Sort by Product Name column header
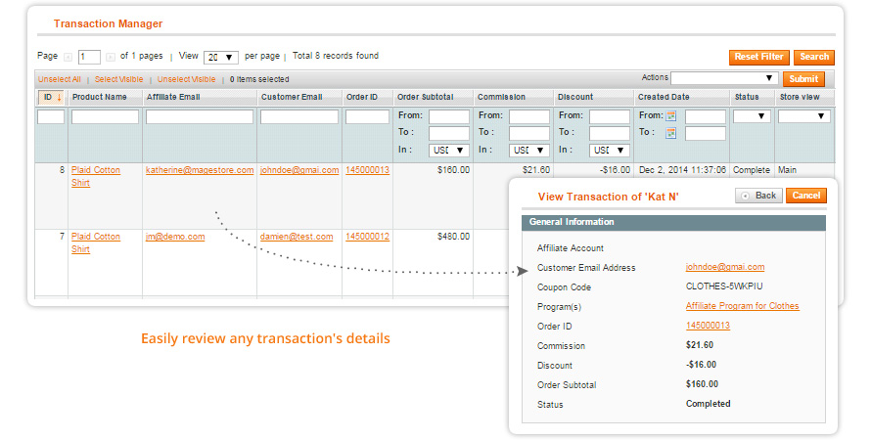 [100, 97]
